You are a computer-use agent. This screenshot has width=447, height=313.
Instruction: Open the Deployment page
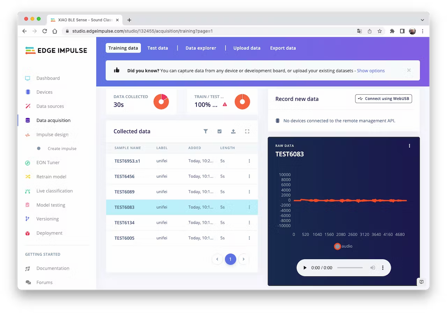tap(49, 233)
